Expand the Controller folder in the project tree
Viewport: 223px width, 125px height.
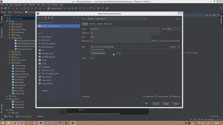coord(10,27)
